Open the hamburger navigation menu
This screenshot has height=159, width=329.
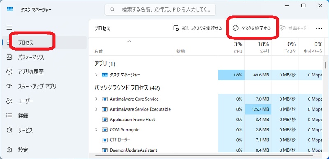tap(9, 28)
